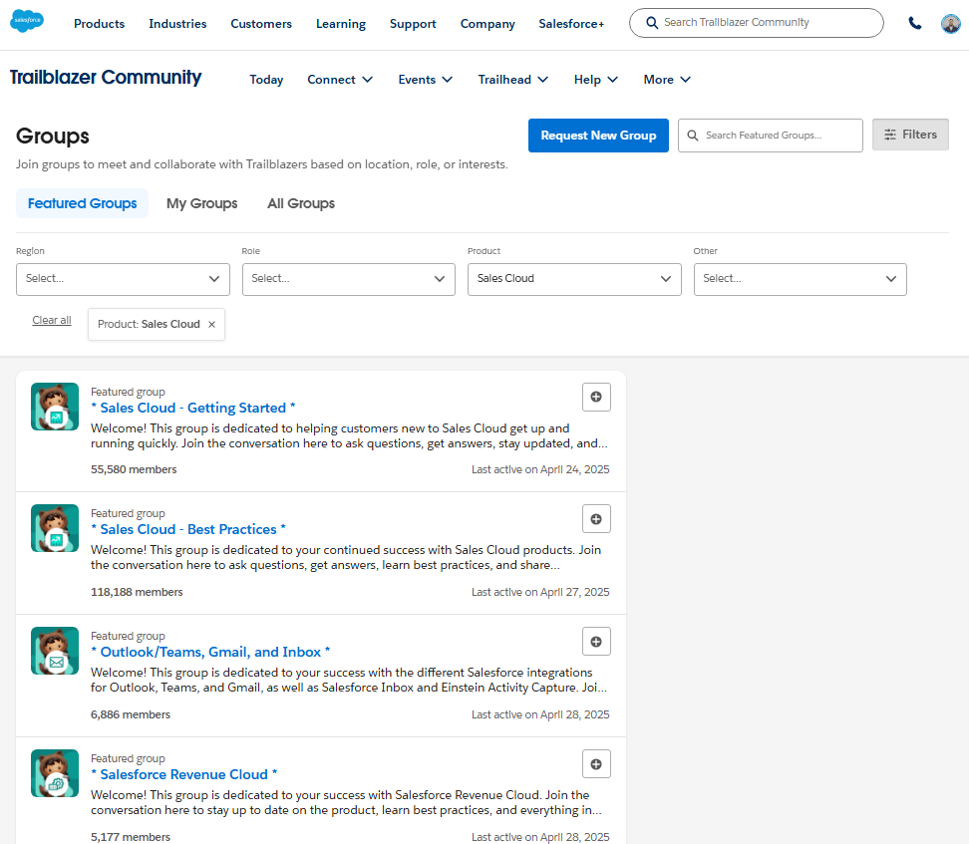The image size is (969, 844).
Task: Open the Customers menu
Action: pos(261,24)
